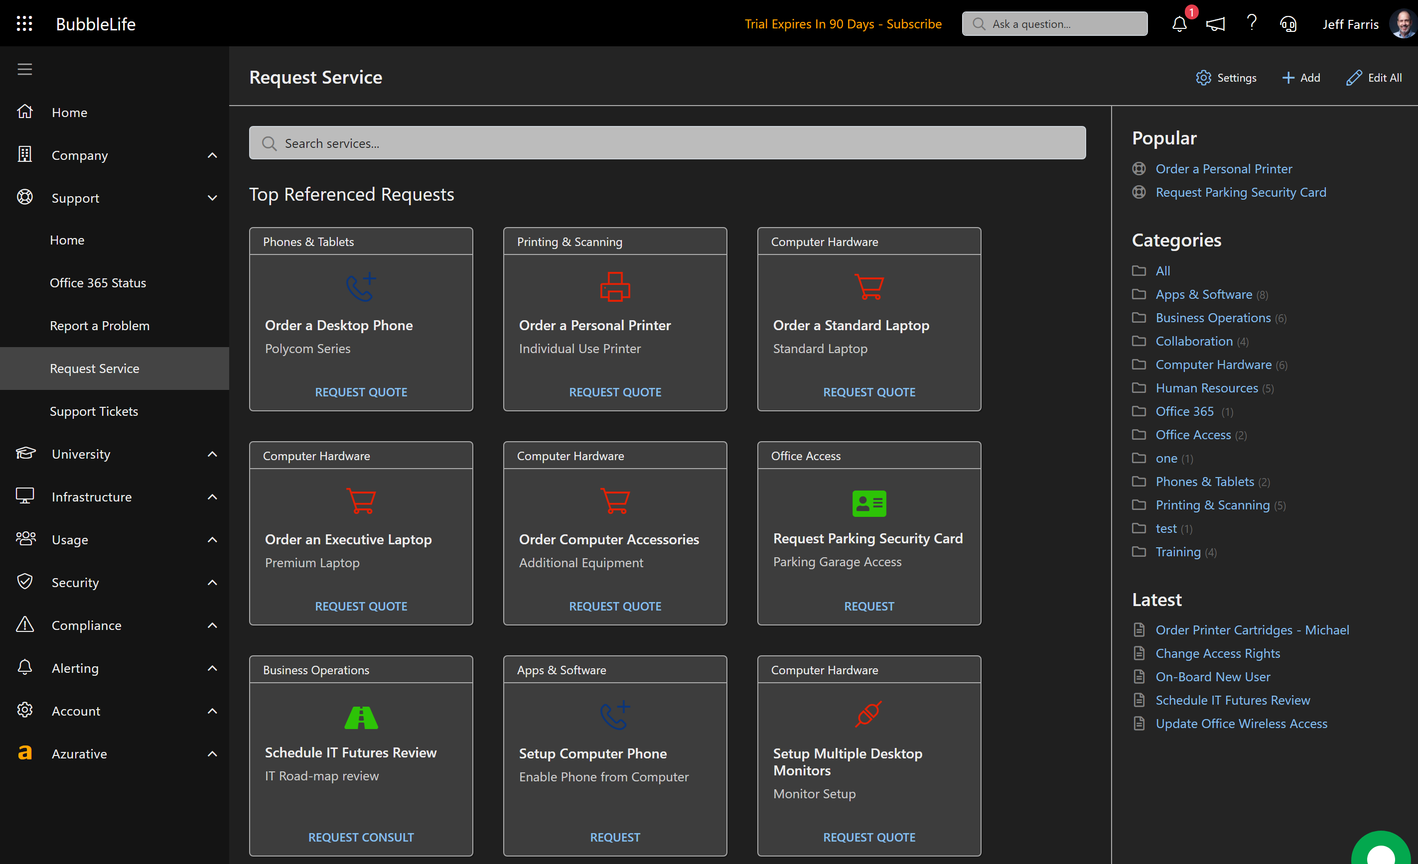Click the Company building icon
Viewport: 1418px width, 864px height.
click(25, 155)
